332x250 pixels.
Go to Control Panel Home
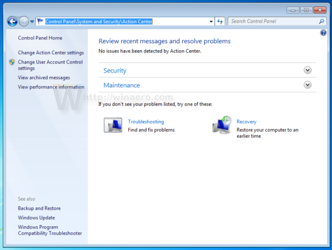click(40, 38)
